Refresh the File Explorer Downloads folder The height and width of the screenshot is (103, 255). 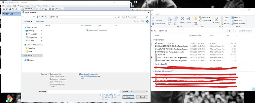coord(230,31)
